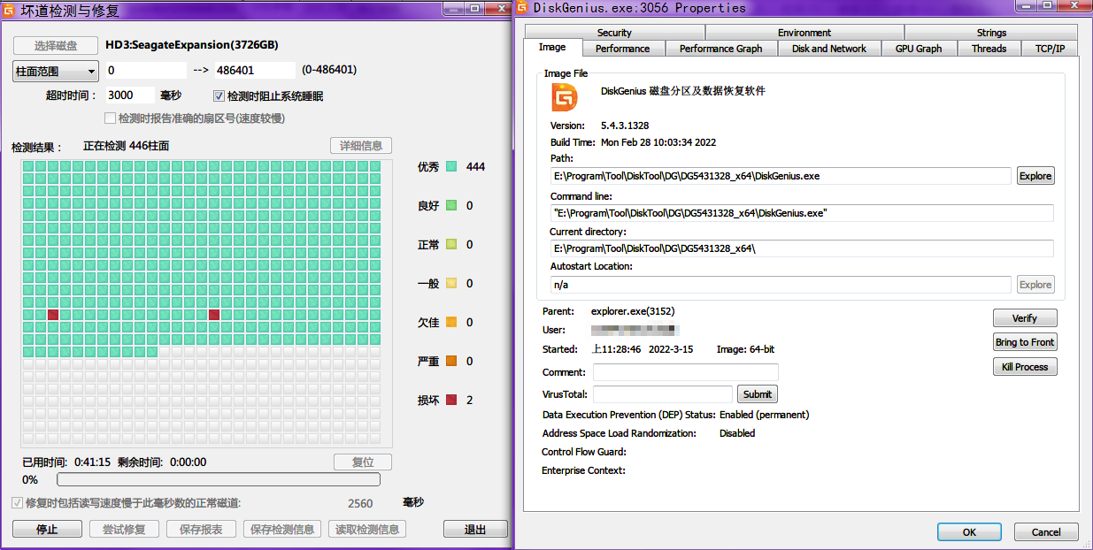Switch to the Strings tab
The image size is (1093, 550).
[991, 33]
